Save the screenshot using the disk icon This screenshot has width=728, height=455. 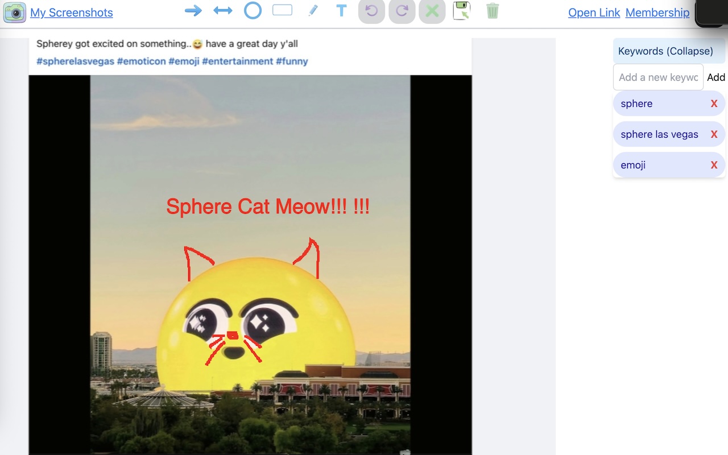[x=461, y=11]
